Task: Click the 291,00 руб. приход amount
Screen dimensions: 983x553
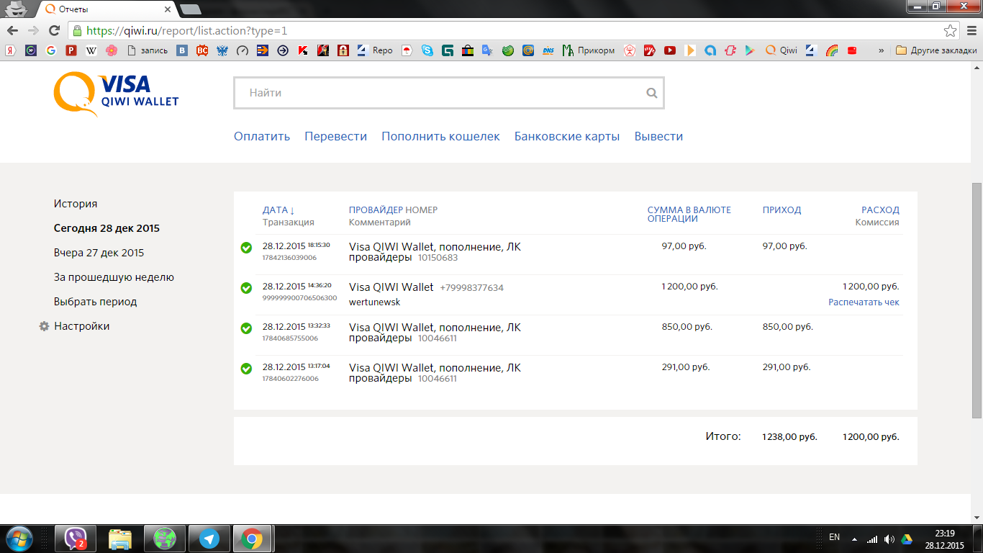Action: click(x=787, y=367)
